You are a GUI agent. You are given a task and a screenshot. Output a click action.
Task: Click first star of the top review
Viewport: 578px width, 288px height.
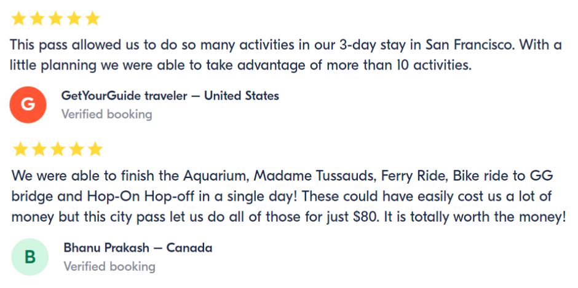[18, 18]
